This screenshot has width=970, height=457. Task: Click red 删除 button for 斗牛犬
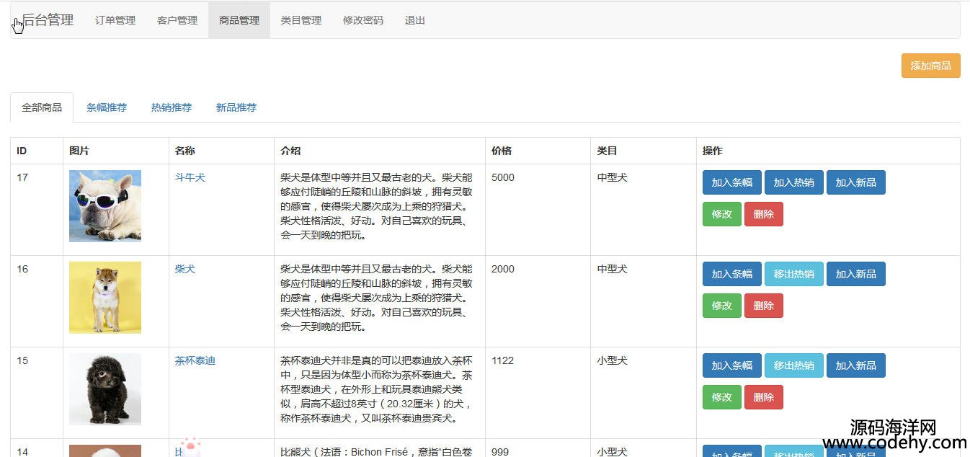(x=763, y=214)
